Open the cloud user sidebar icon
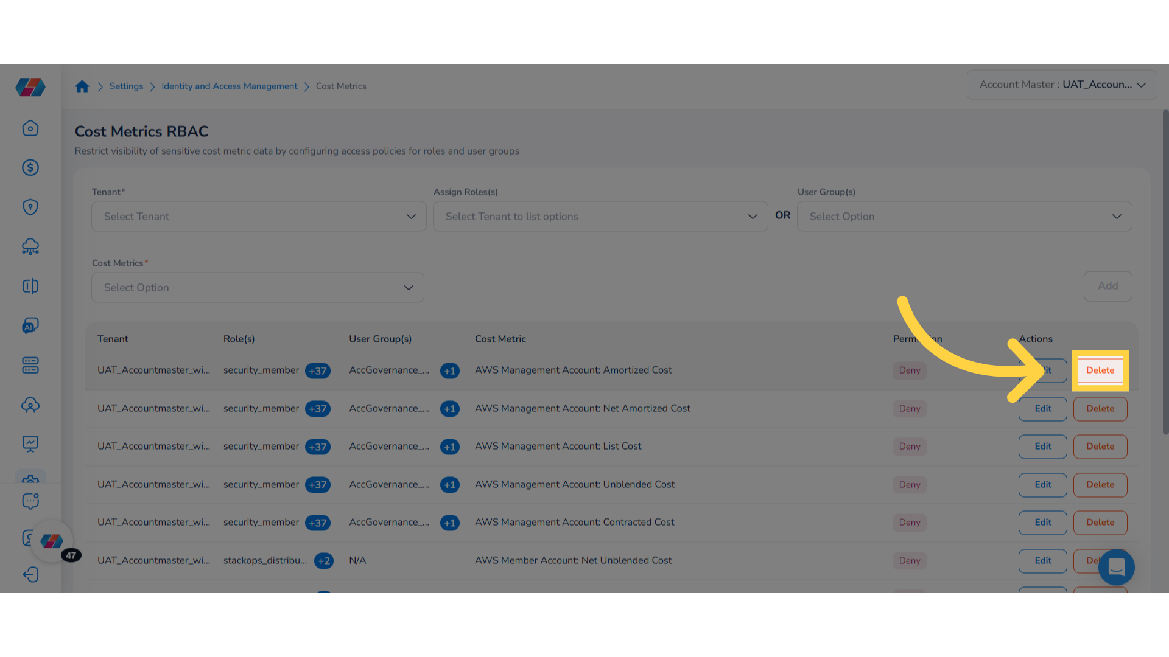This screenshot has width=1169, height=657. click(30, 405)
